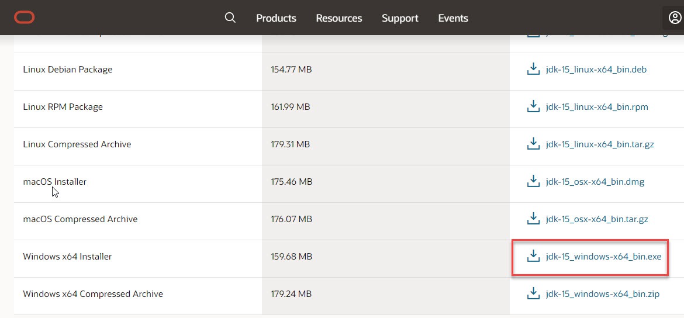Select the Windows x64 Installer label
The image size is (684, 318).
coord(68,257)
